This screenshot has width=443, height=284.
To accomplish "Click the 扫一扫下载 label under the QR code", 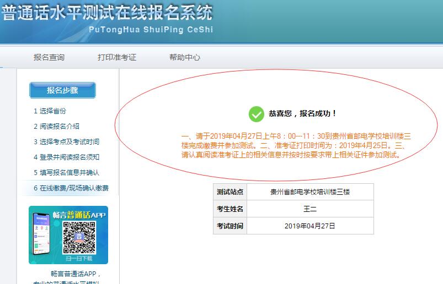I will click(x=79, y=258).
